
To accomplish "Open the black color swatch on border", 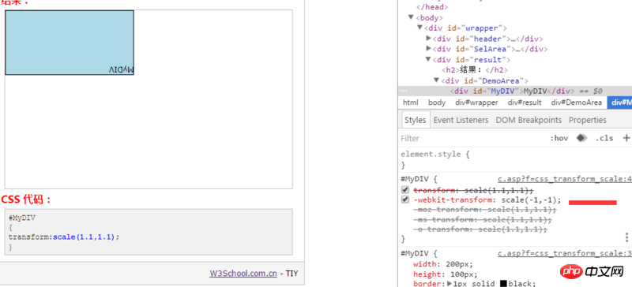I will coord(503,284).
